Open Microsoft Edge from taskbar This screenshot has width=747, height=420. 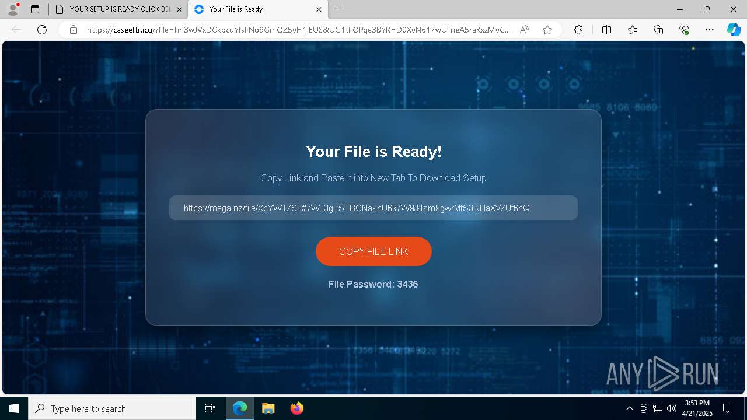pos(240,408)
